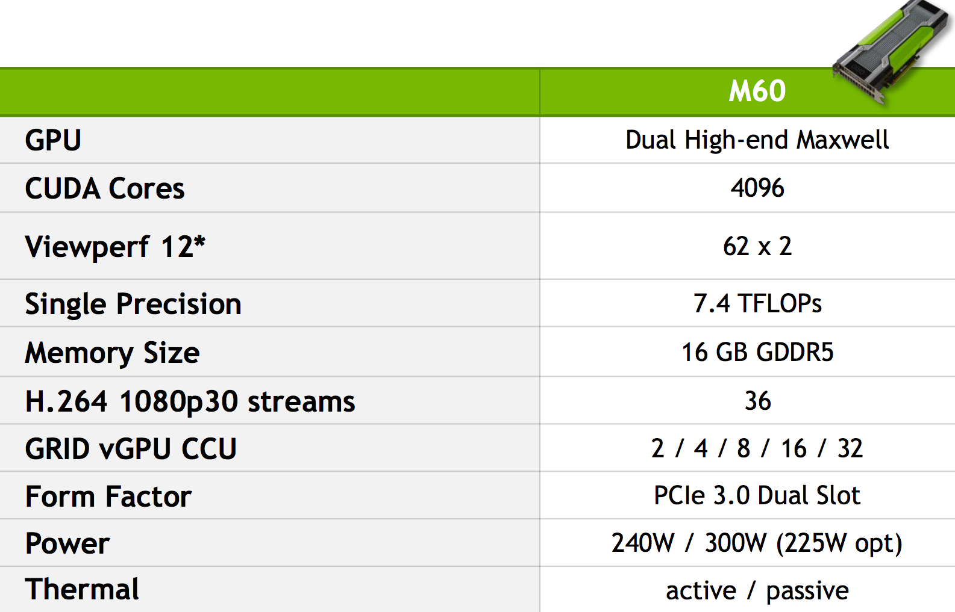Image resolution: width=955 pixels, height=612 pixels.
Task: Click the Form Factor row label
Action: click(108, 496)
